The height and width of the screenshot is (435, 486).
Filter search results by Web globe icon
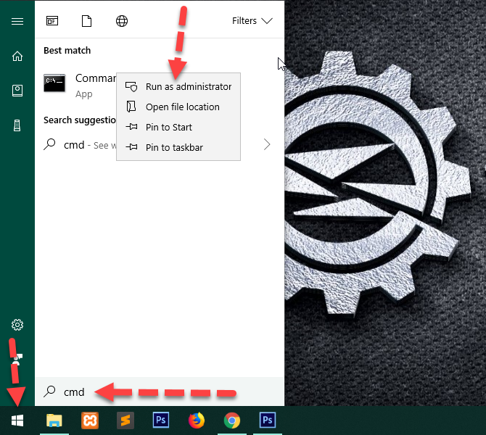coord(122,21)
